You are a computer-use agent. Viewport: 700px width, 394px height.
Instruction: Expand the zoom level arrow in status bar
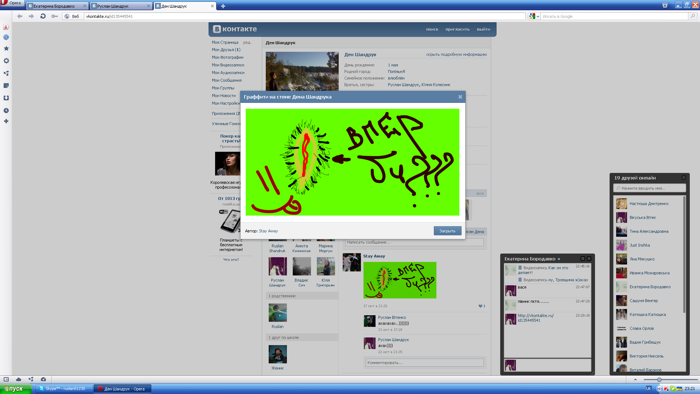[635, 379]
